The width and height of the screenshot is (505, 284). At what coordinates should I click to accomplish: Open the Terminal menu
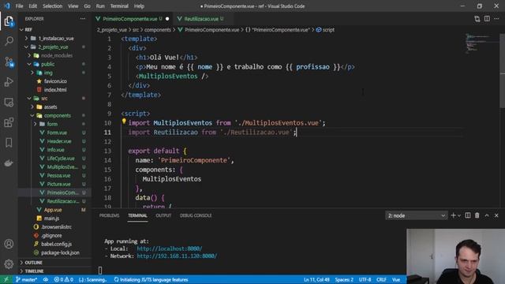pyautogui.click(x=119, y=6)
